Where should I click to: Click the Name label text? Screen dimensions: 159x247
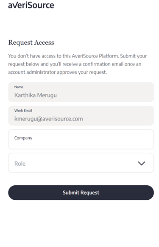(x=19, y=87)
